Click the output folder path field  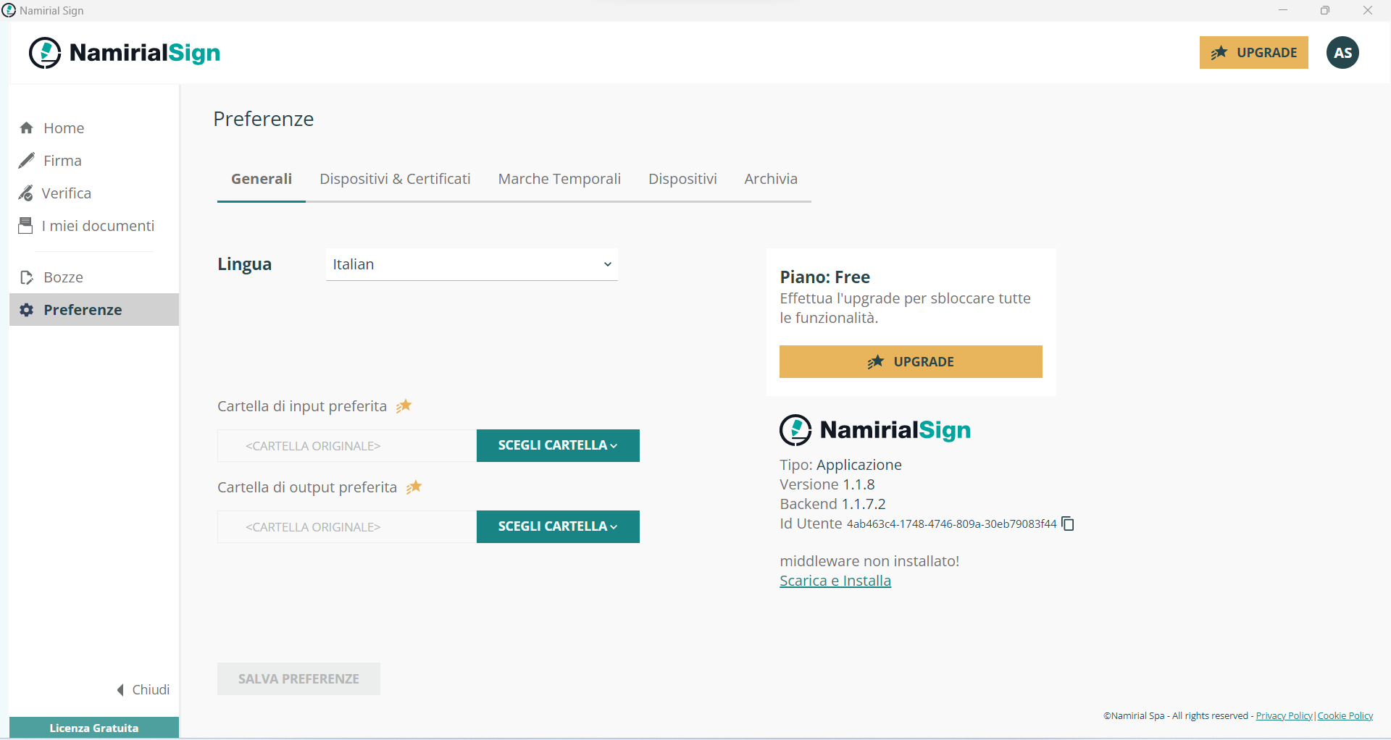[x=346, y=526]
